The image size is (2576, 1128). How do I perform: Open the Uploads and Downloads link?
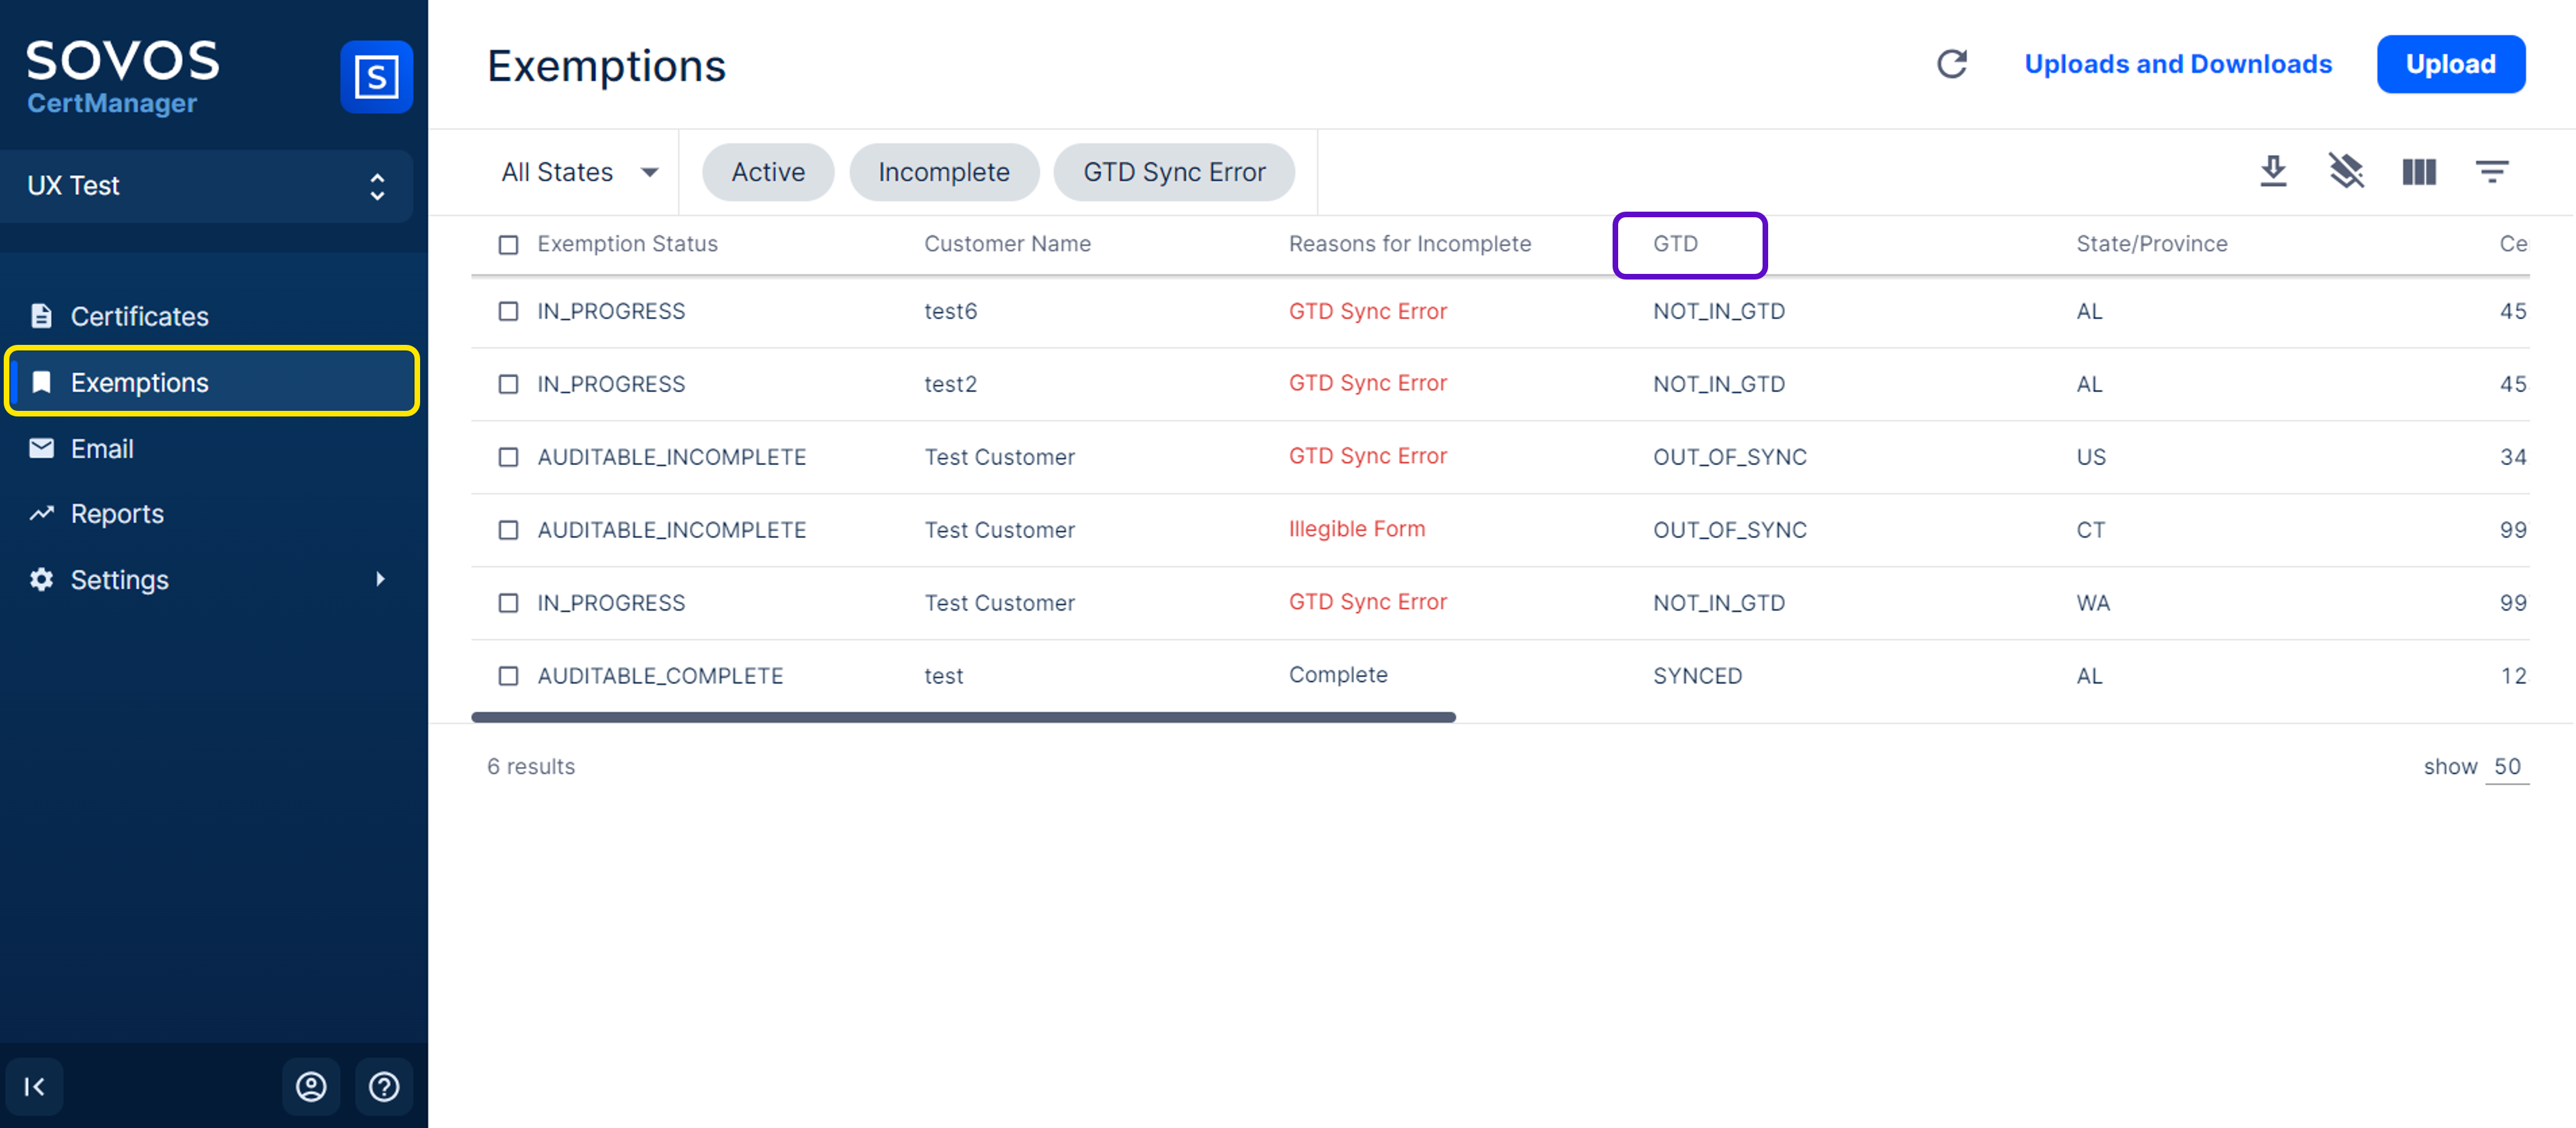pyautogui.click(x=2178, y=64)
